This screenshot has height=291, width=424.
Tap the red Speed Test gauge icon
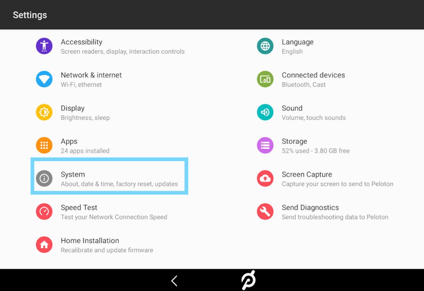tap(44, 212)
